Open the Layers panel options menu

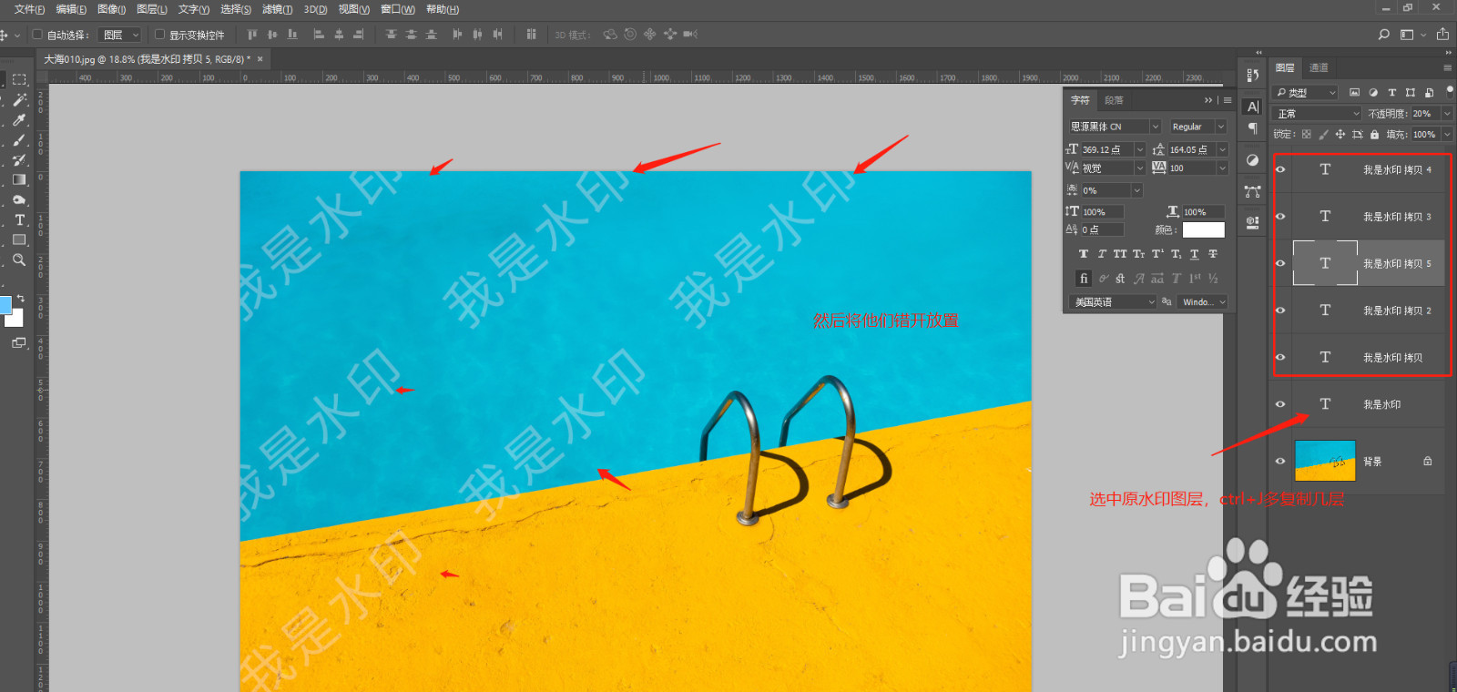coord(1447,67)
